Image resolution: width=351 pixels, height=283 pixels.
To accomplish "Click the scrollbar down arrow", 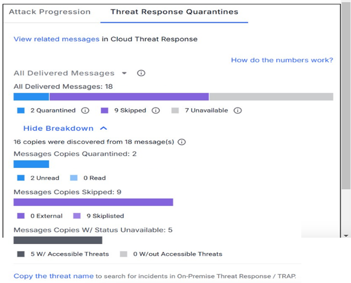I will point(346,236).
